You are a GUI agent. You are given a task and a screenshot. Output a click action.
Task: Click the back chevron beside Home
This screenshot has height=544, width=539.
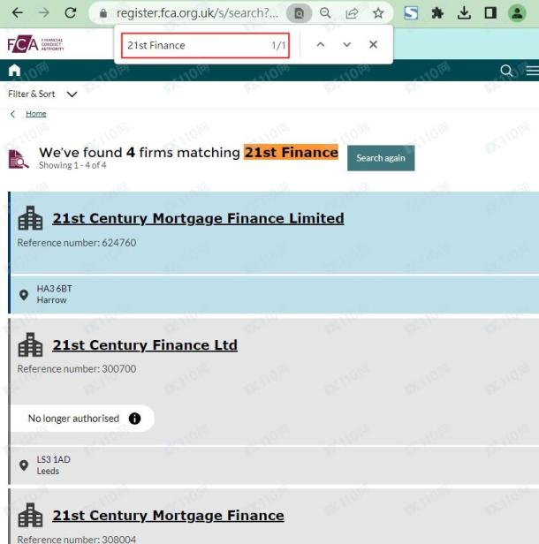click(13, 114)
